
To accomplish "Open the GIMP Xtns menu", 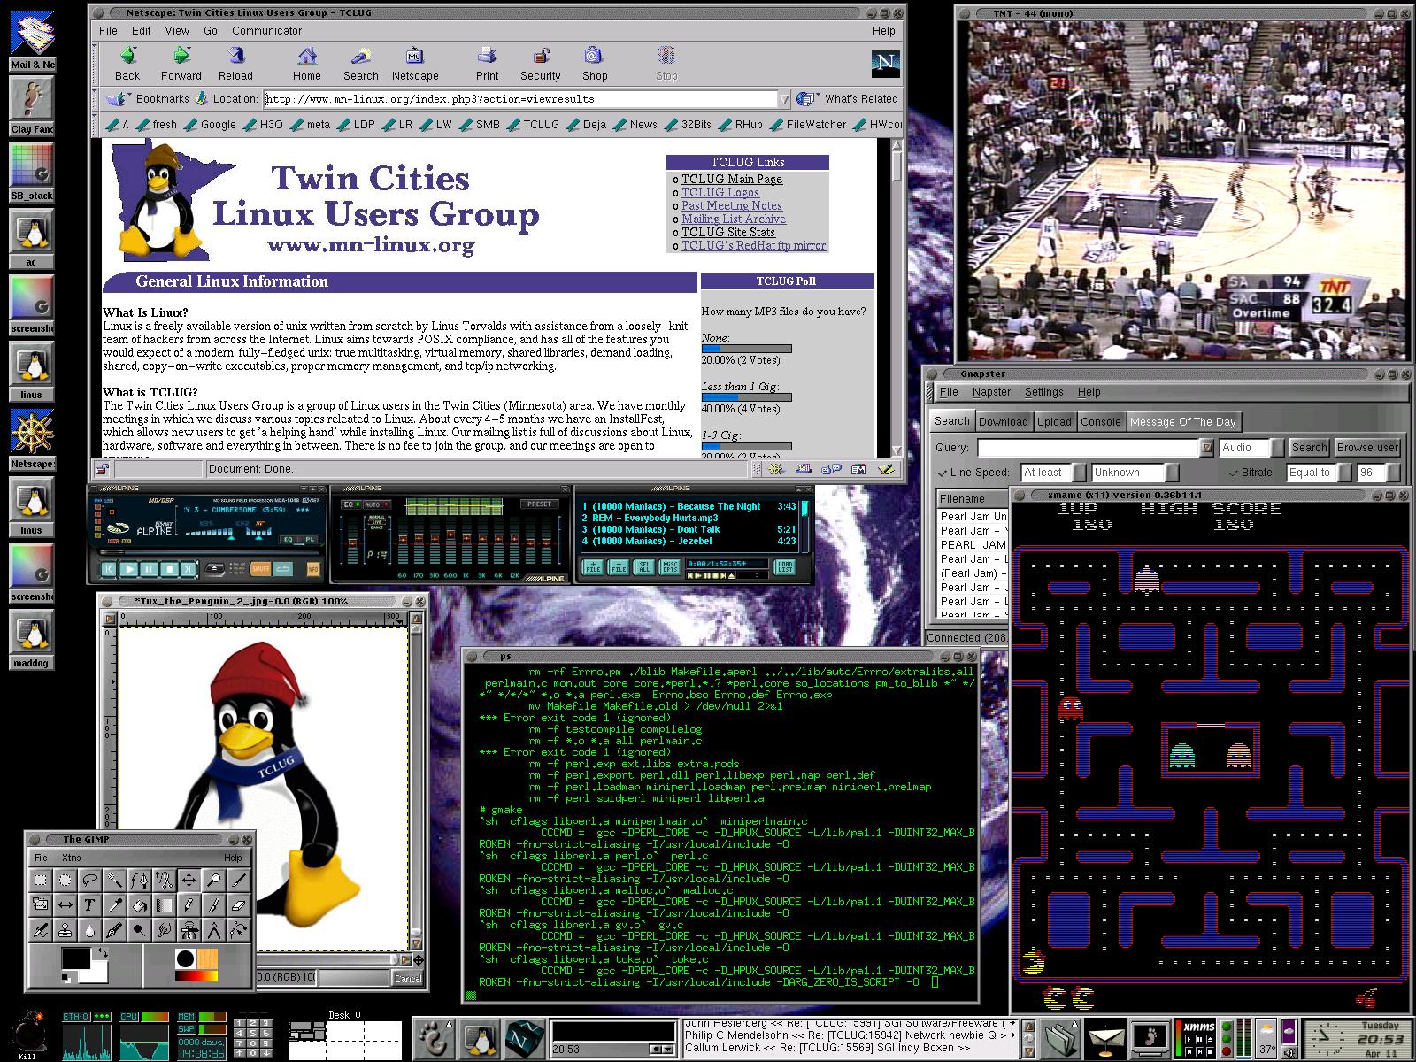I will [x=72, y=858].
